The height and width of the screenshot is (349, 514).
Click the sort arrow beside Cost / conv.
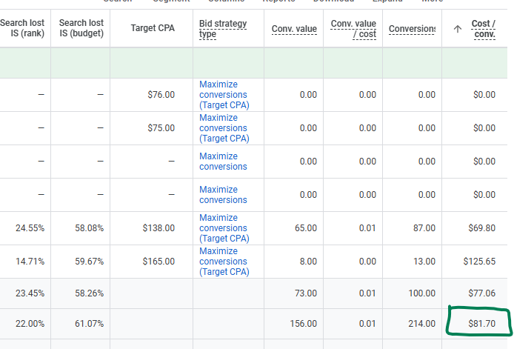point(457,29)
